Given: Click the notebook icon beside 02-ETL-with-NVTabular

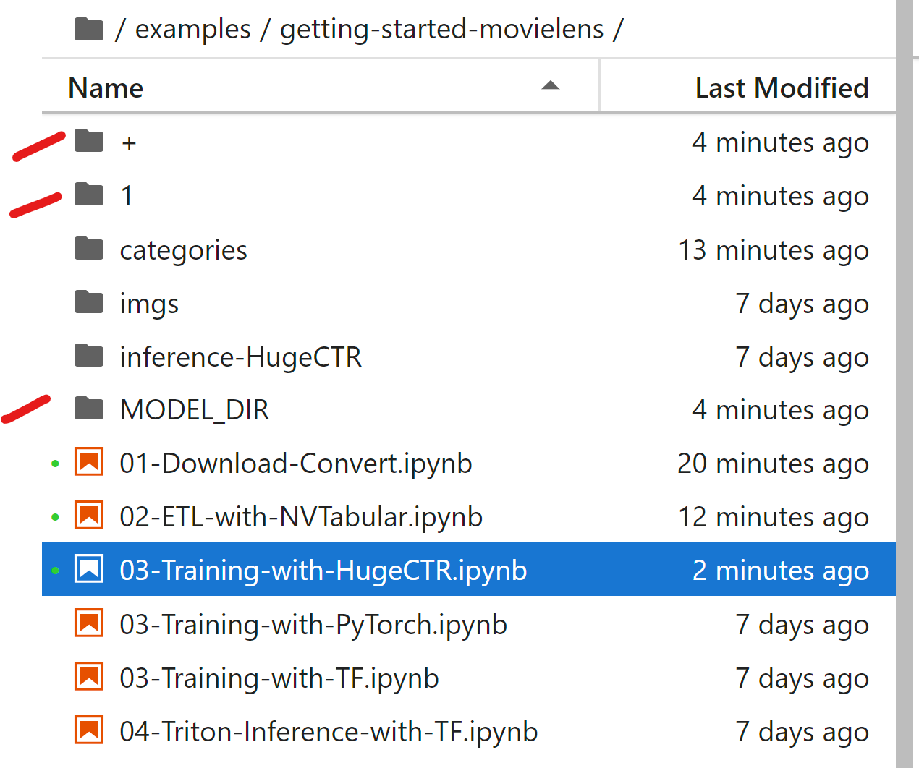Looking at the screenshot, I should pos(88,515).
